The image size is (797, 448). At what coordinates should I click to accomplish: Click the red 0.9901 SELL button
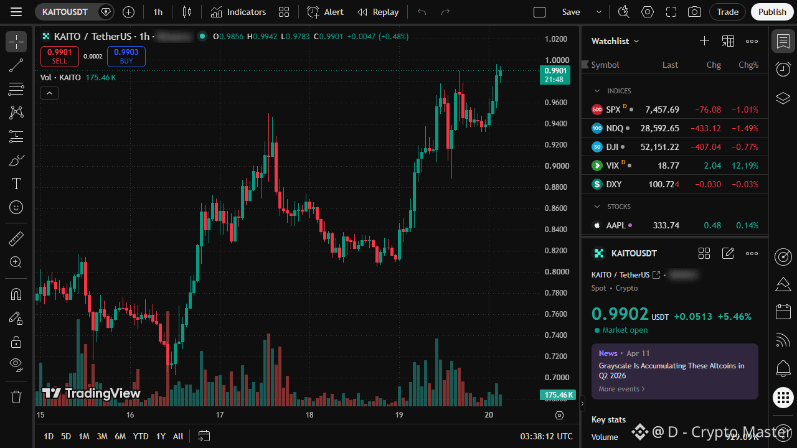[60, 56]
